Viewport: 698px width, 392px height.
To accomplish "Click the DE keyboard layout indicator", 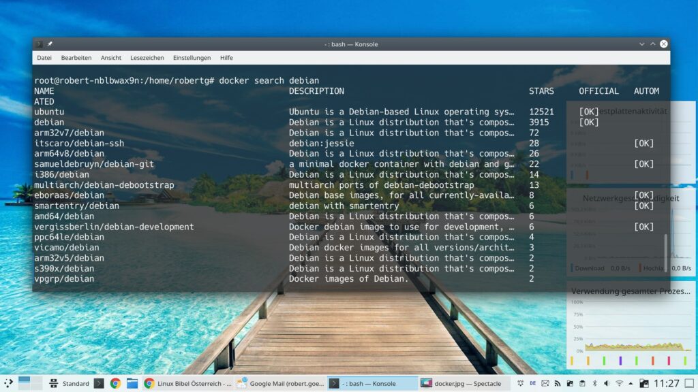I will [x=532, y=383].
